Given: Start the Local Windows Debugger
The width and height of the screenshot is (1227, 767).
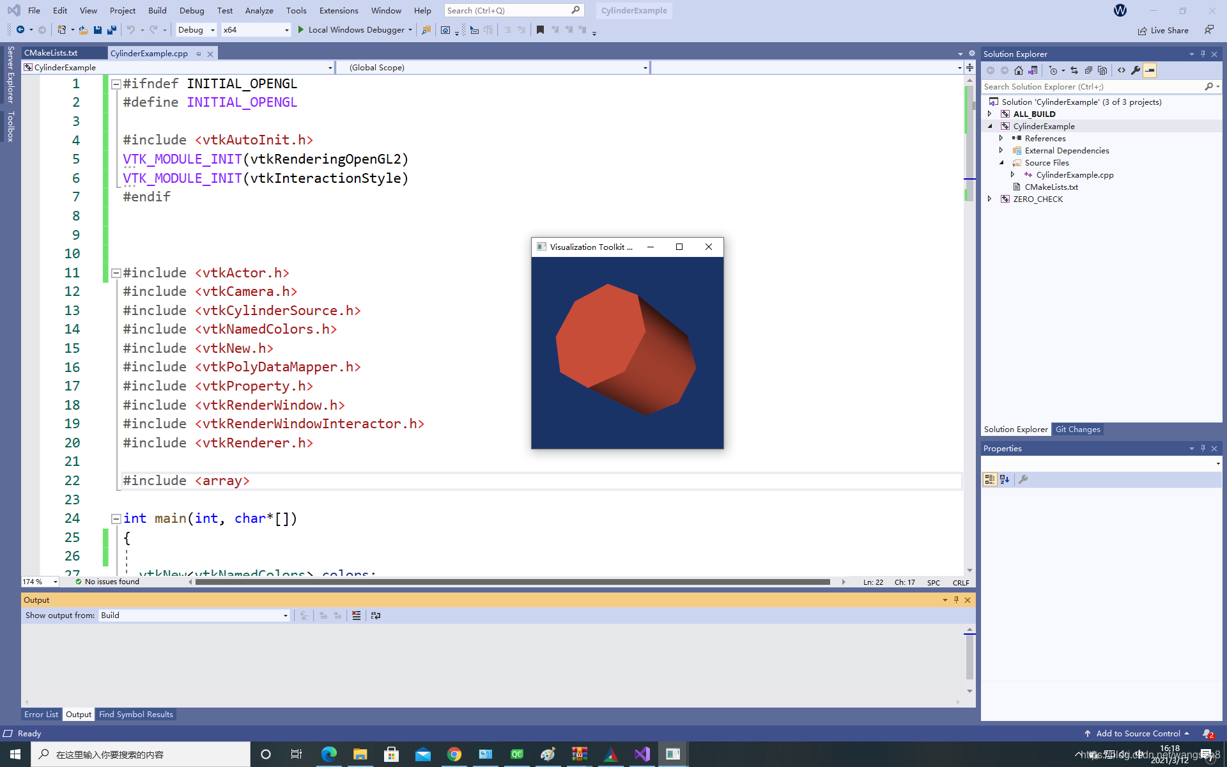Looking at the screenshot, I should (355, 30).
